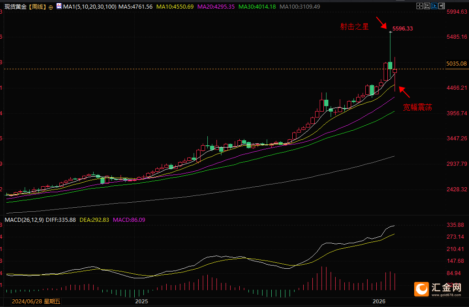Click the MA20:4295.35 value

coord(216,6)
